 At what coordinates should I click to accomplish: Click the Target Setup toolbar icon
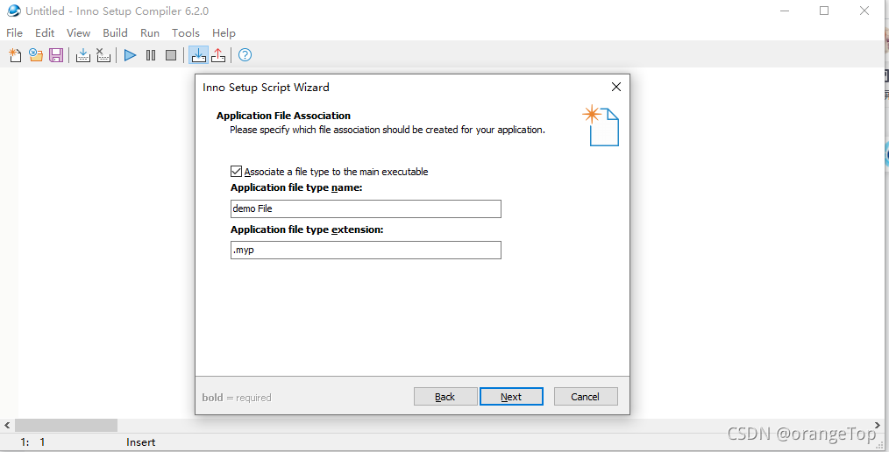[x=198, y=55]
